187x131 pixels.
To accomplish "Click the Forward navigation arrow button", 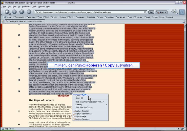I will (x=14, y=12).
